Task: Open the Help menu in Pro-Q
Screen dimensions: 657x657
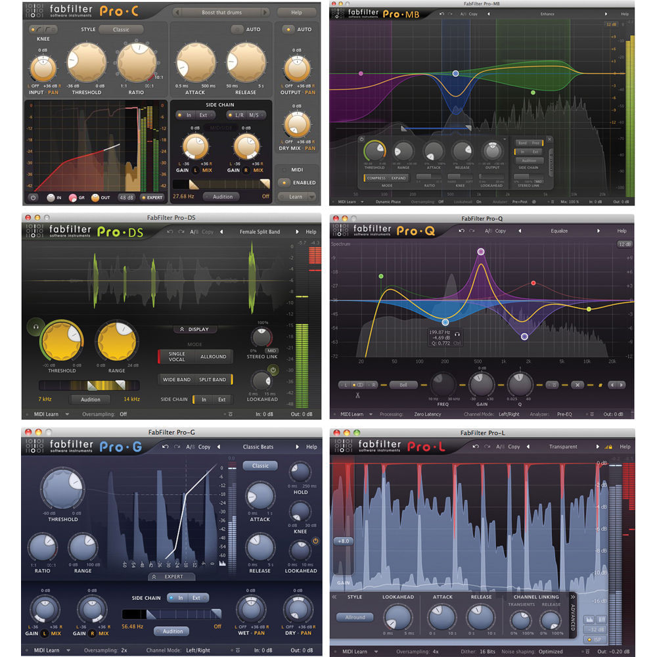Action: (621, 231)
